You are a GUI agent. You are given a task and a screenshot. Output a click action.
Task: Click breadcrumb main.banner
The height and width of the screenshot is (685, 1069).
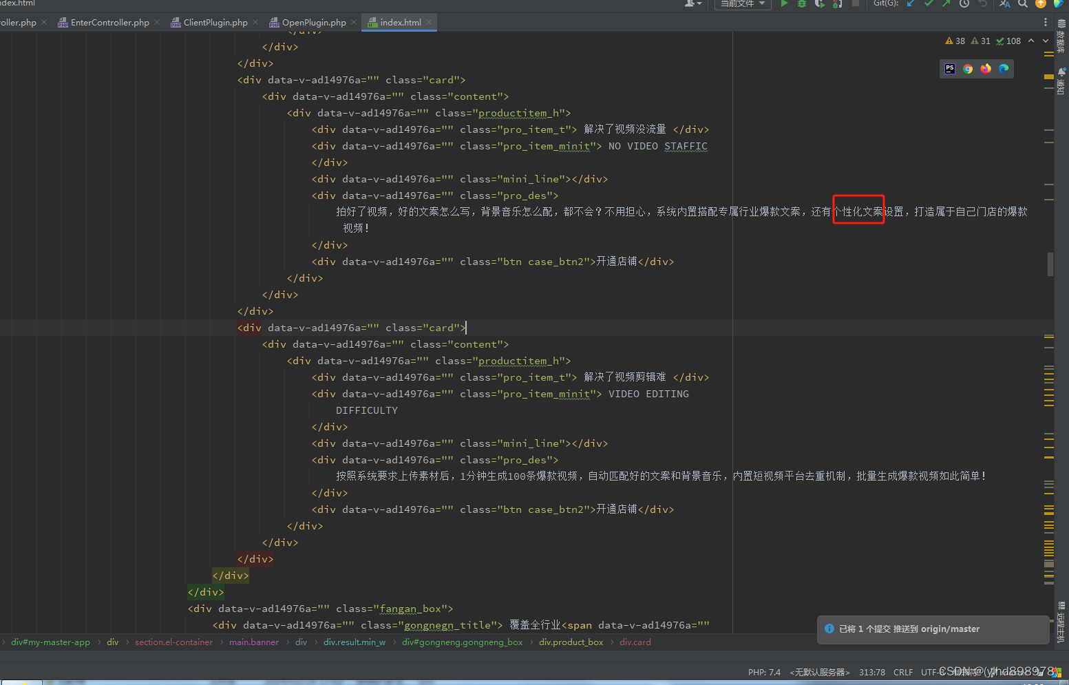coord(254,642)
